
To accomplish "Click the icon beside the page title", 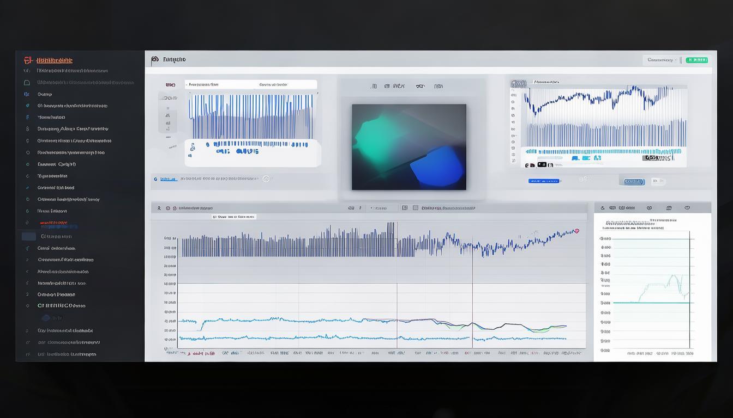I will point(155,59).
